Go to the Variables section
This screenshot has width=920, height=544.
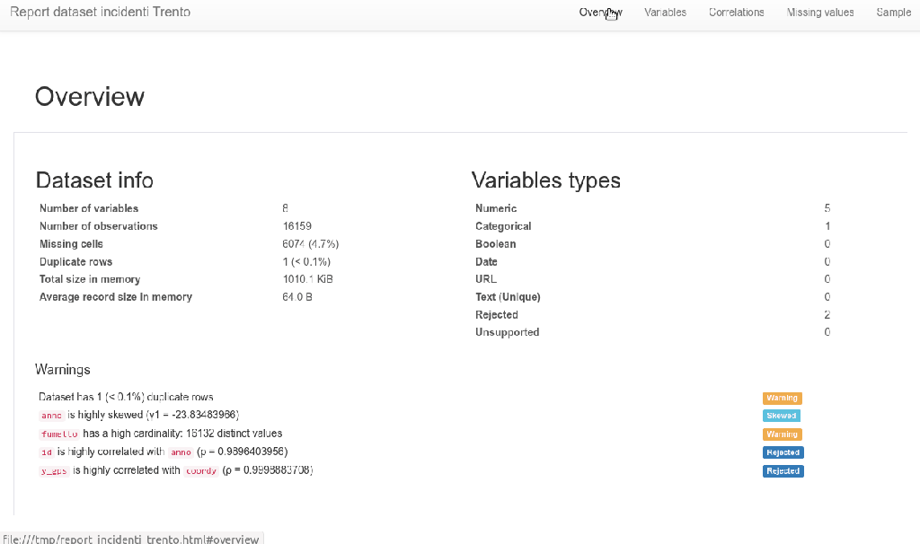coord(665,13)
